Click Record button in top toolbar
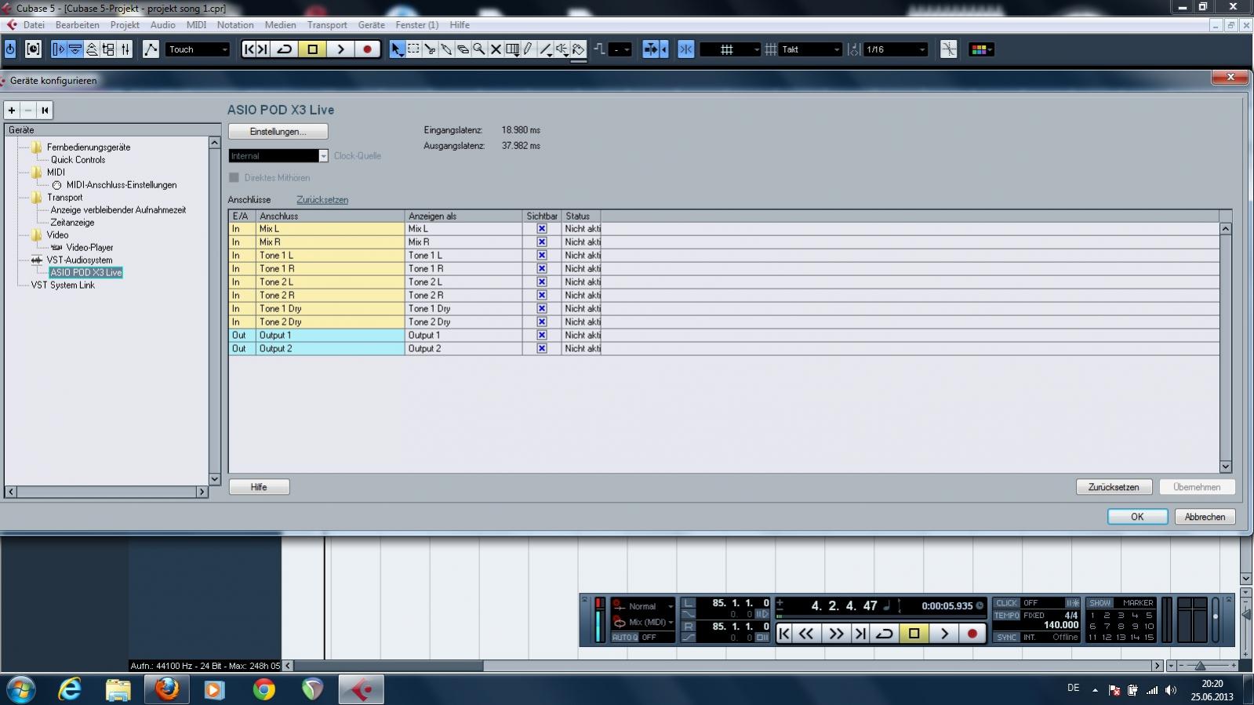This screenshot has height=705, width=1254. pyautogui.click(x=367, y=49)
